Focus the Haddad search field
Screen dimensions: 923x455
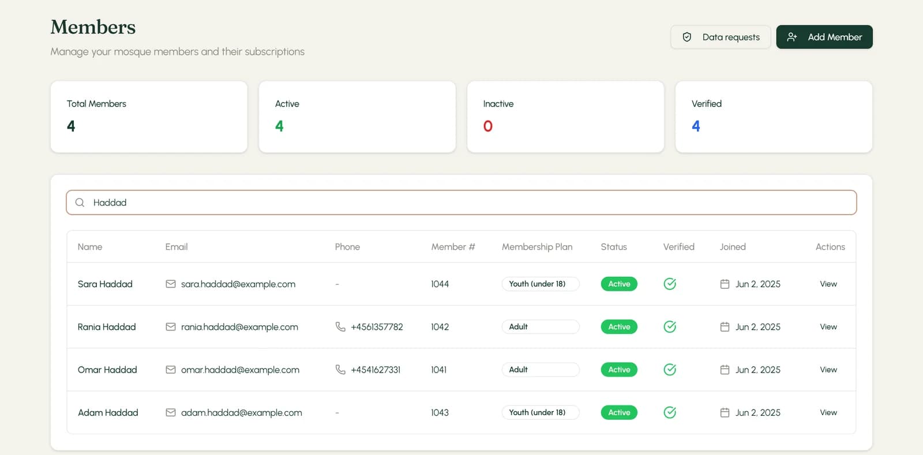coord(461,202)
